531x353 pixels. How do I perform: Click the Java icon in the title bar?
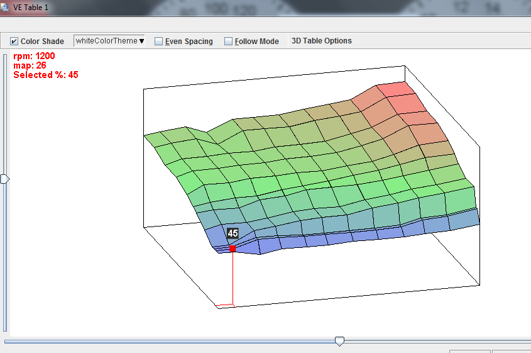[4, 7]
